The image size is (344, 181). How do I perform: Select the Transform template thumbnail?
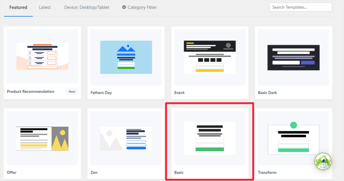(x=294, y=138)
